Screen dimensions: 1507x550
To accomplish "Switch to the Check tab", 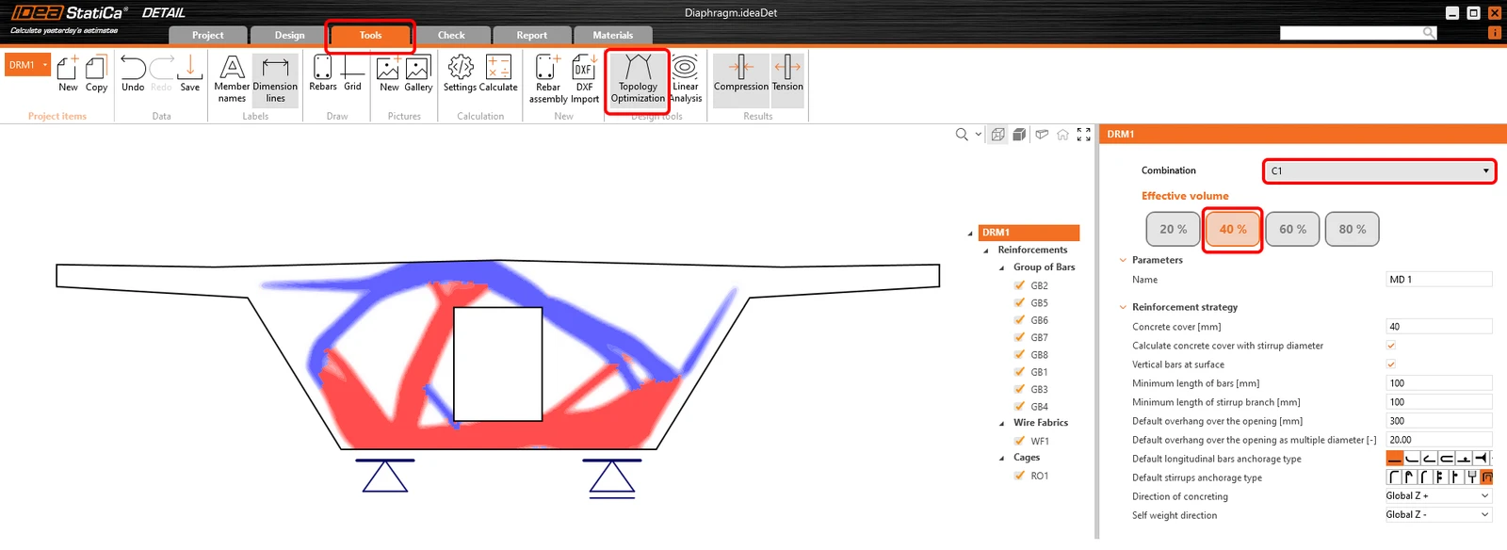I will [x=451, y=36].
